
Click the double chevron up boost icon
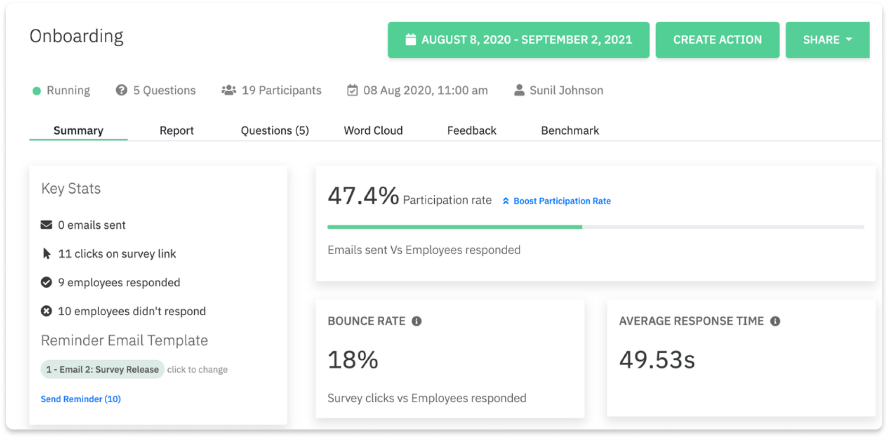click(506, 201)
